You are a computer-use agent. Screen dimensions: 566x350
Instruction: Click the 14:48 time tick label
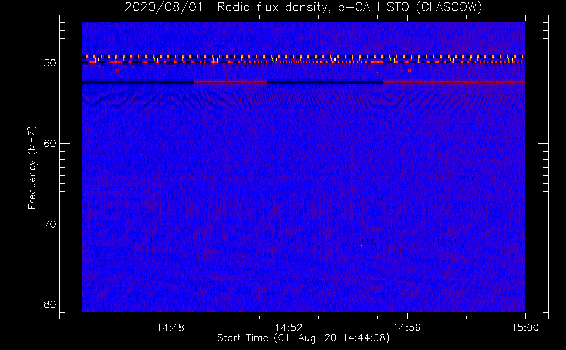(x=171, y=328)
